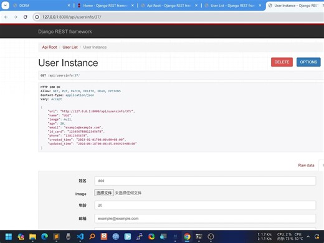Reload the current page
This screenshot has height=243, width=324.
[x=26, y=17]
